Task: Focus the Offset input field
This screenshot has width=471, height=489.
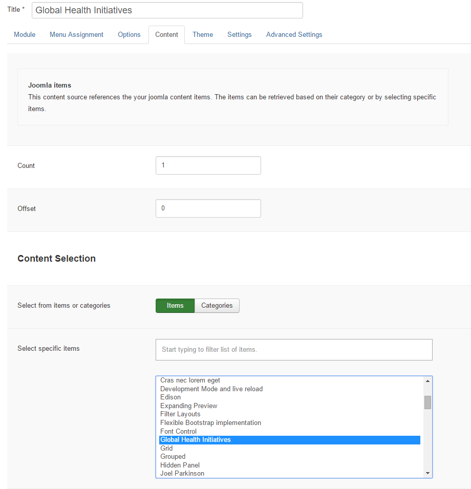Action: pyautogui.click(x=208, y=208)
